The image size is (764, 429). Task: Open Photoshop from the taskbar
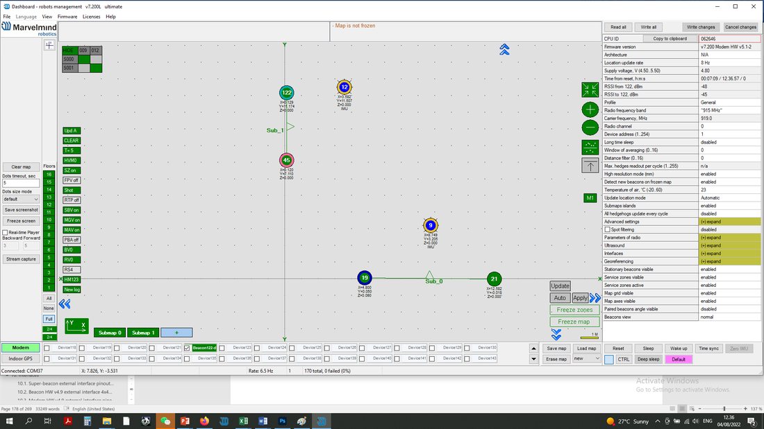(x=282, y=421)
